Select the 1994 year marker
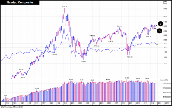 [x=22, y=103]
